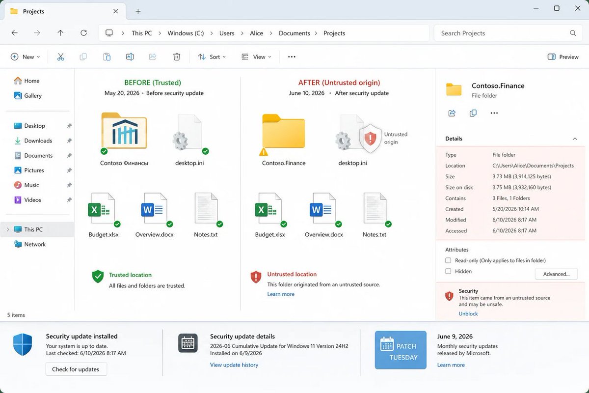Image resolution: width=589 pixels, height=393 pixels.
Task: Enable the Hidden attribute checkbox
Action: click(x=448, y=271)
